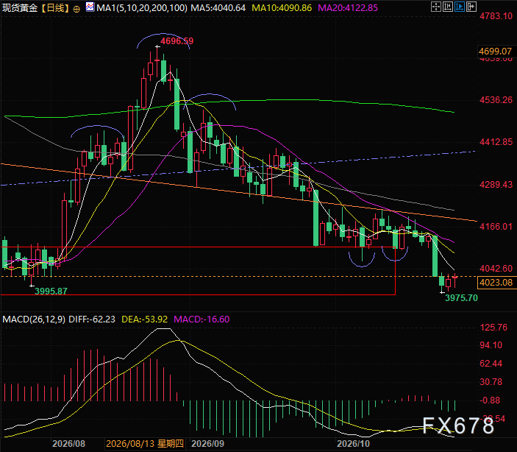Screen dimensions: 517x452
Task: Click the green 3995.87 low annotation
Action: (51, 292)
